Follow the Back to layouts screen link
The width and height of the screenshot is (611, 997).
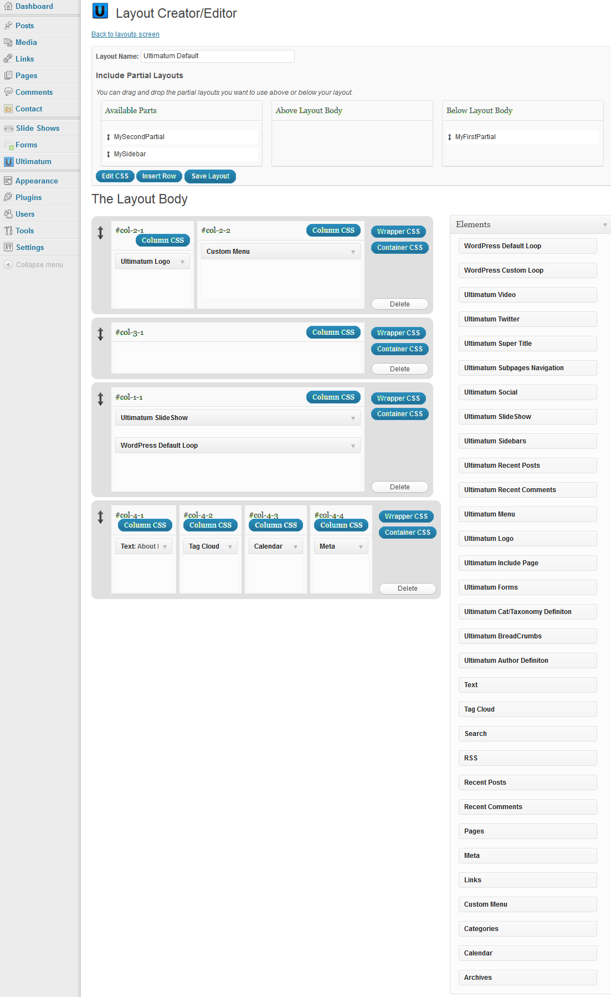click(125, 34)
